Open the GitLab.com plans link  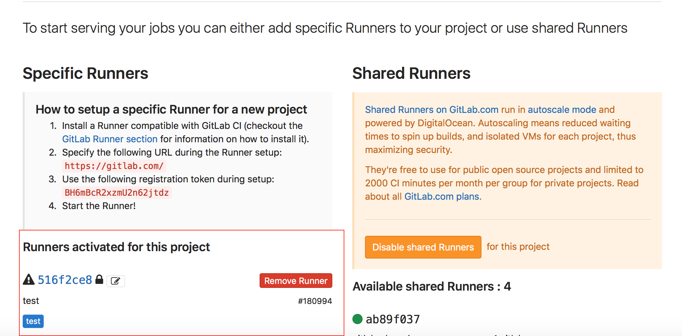442,196
